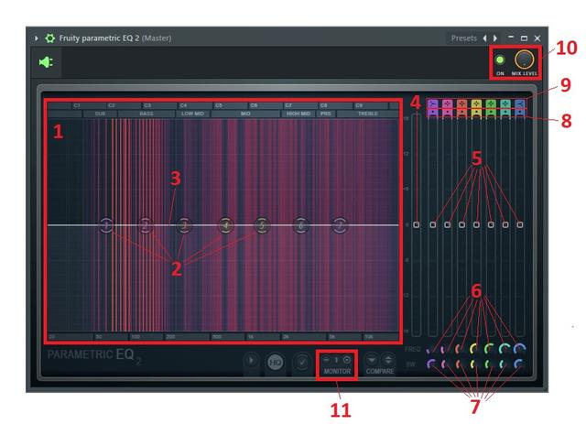586x424 pixels.
Task: Click the COMPARE down arrow button
Action: [371, 360]
